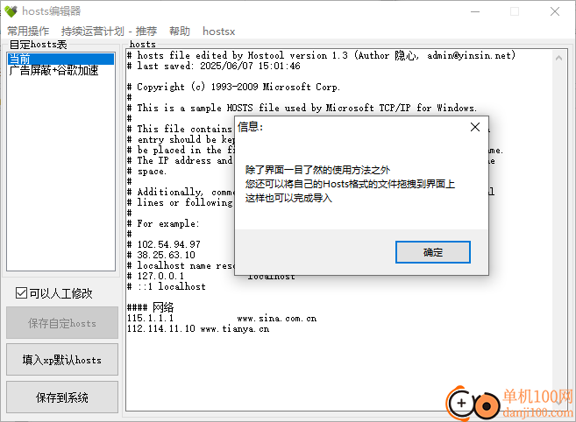This screenshot has height=422, width=576.
Task: Select the 当前 entry in the hosts list
Action: [61, 59]
